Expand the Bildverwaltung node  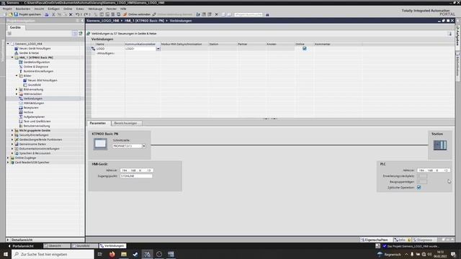[x=17, y=89]
